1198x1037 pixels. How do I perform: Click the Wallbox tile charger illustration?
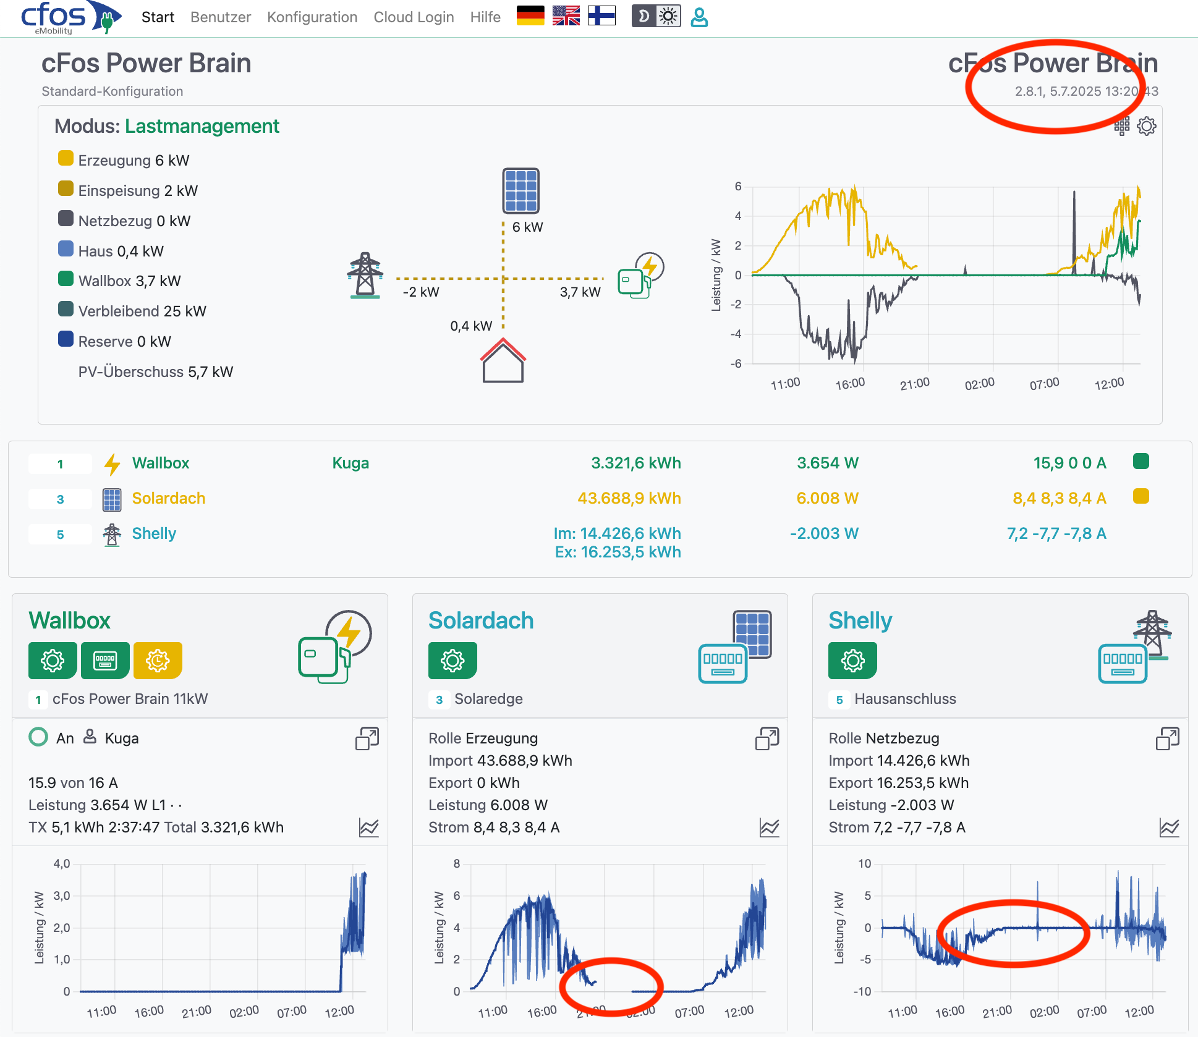click(x=334, y=646)
